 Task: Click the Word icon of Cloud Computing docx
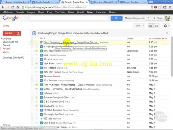41,42
